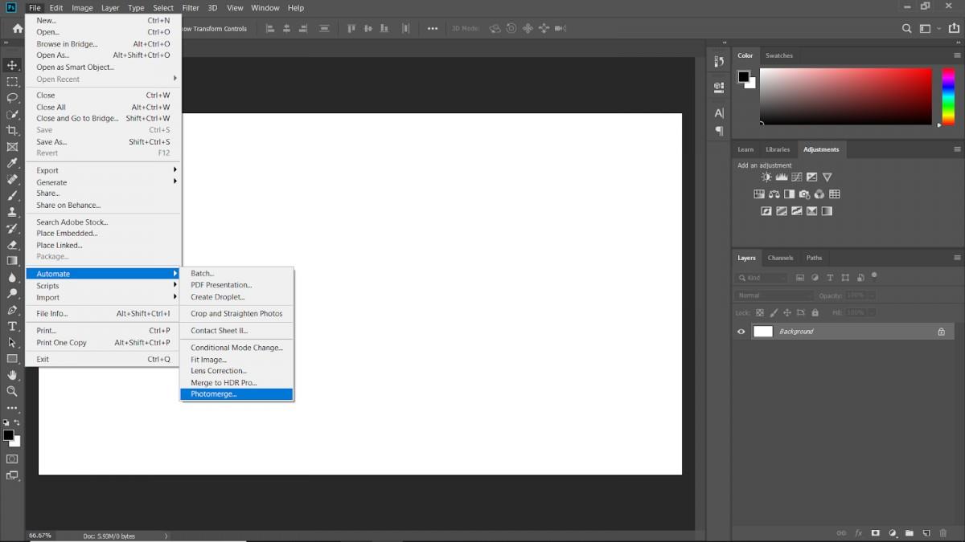Click the hue slider in Color panel
The height and width of the screenshot is (542, 965).
click(948, 96)
